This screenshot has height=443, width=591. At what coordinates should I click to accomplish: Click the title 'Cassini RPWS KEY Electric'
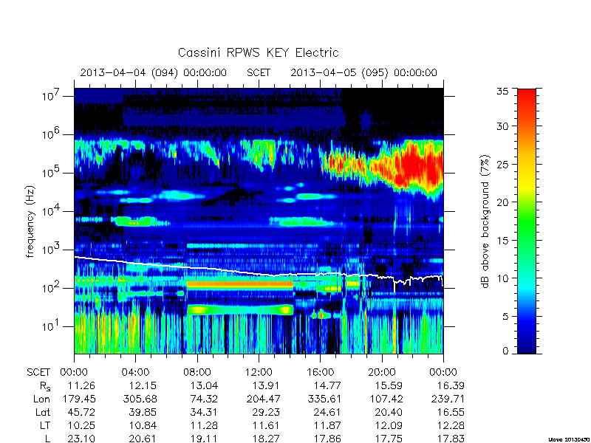click(x=258, y=52)
